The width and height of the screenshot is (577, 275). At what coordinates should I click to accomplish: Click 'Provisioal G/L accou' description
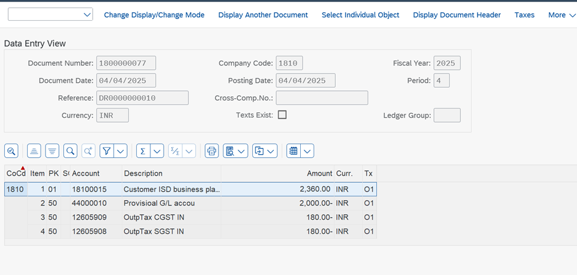[x=171, y=203]
